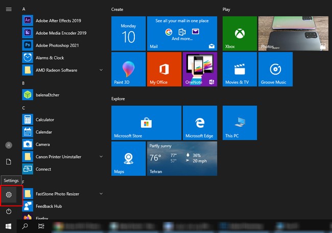Open the My Office tile
The height and width of the screenshot is (233, 332).
[164, 69]
